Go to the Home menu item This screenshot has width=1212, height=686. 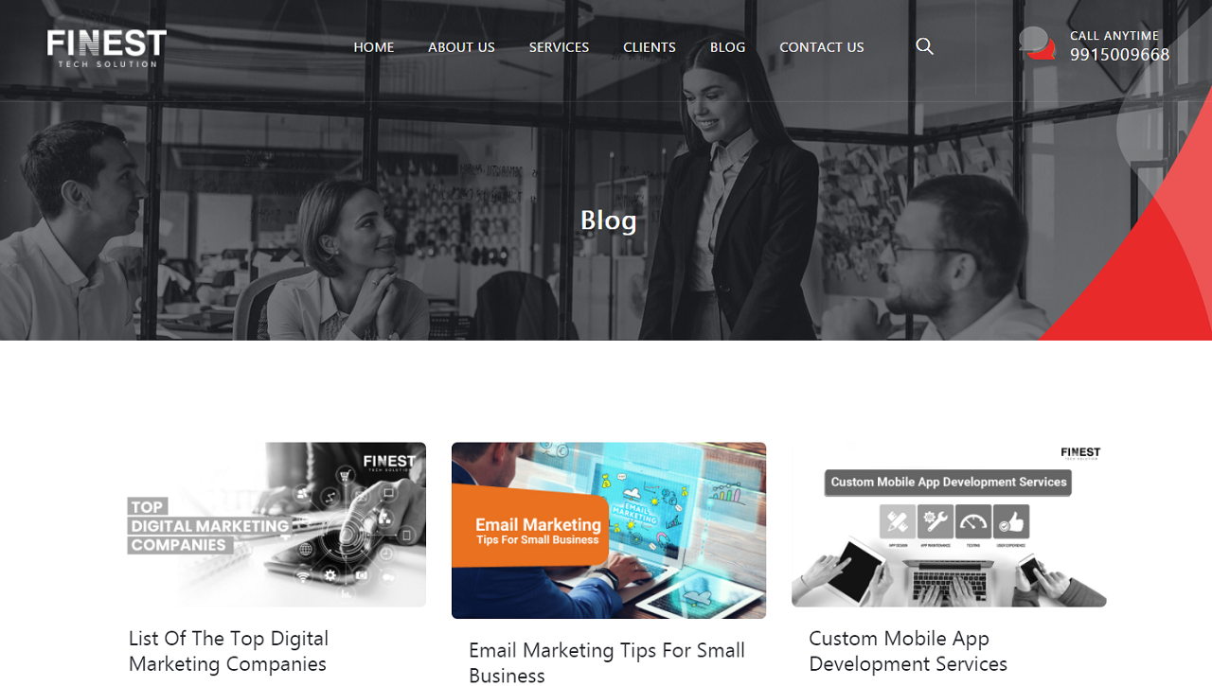click(374, 47)
